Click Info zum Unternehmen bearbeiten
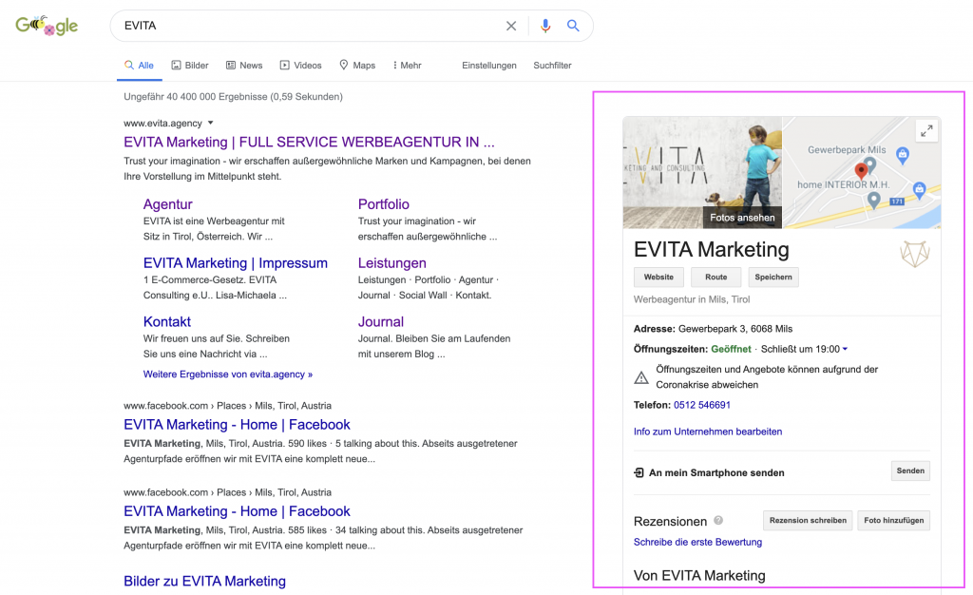 (707, 432)
